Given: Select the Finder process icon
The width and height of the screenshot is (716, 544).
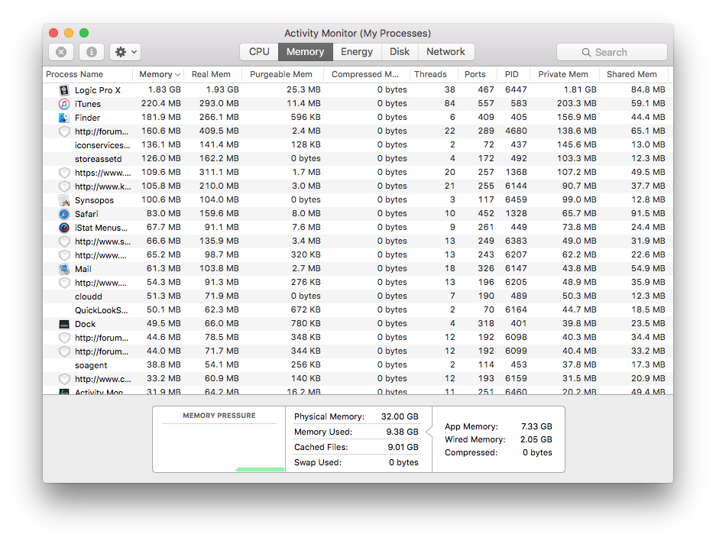Looking at the screenshot, I should click(64, 118).
